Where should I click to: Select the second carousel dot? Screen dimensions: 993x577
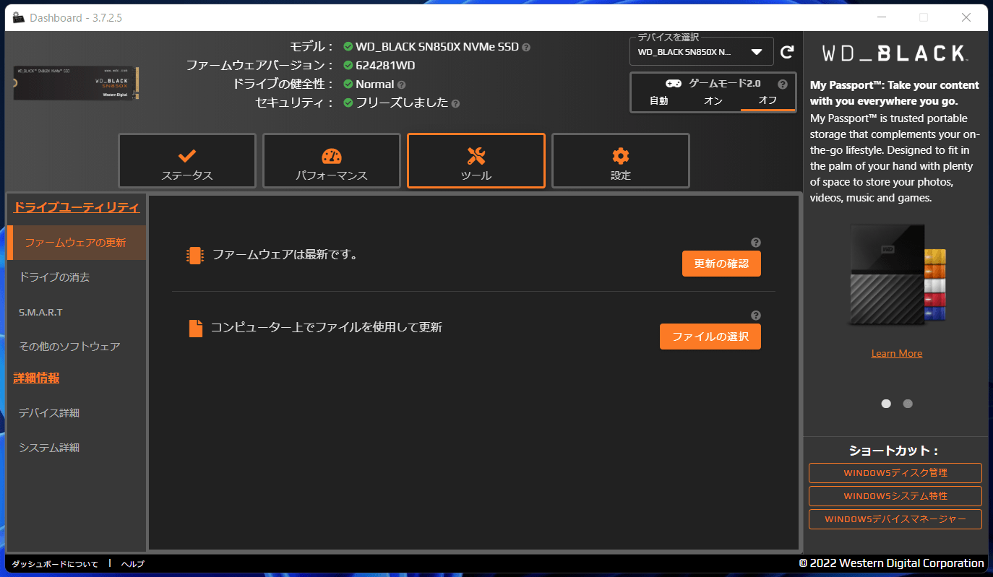908,404
